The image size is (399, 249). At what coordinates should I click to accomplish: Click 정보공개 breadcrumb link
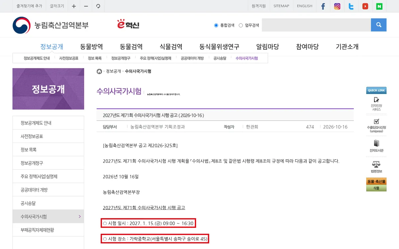113,71
